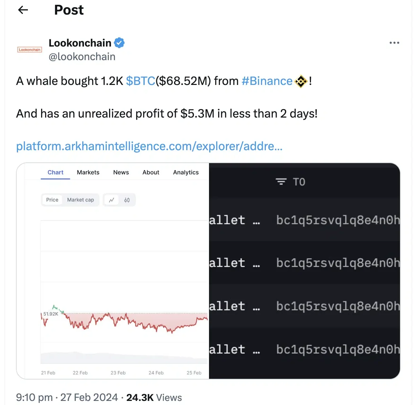418x405 pixels.
Task: Open the three-dot more options menu
Action: tap(394, 43)
